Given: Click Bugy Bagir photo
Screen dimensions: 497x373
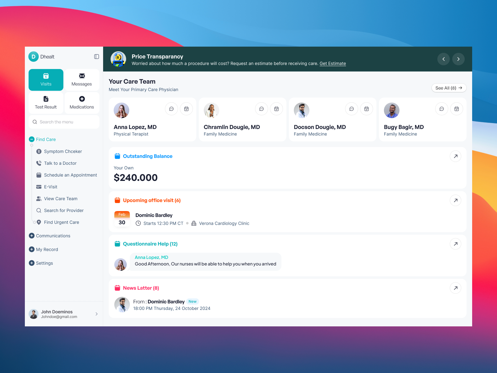Looking at the screenshot, I should [x=392, y=110].
